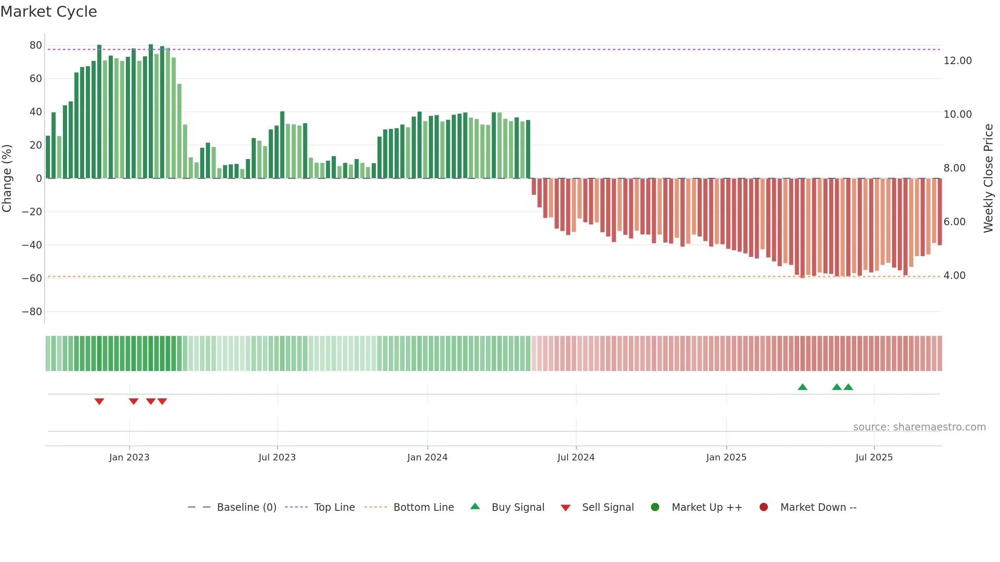The width and height of the screenshot is (1000, 562).
Task: Click the Market Down -- legend label
Action: click(x=818, y=507)
